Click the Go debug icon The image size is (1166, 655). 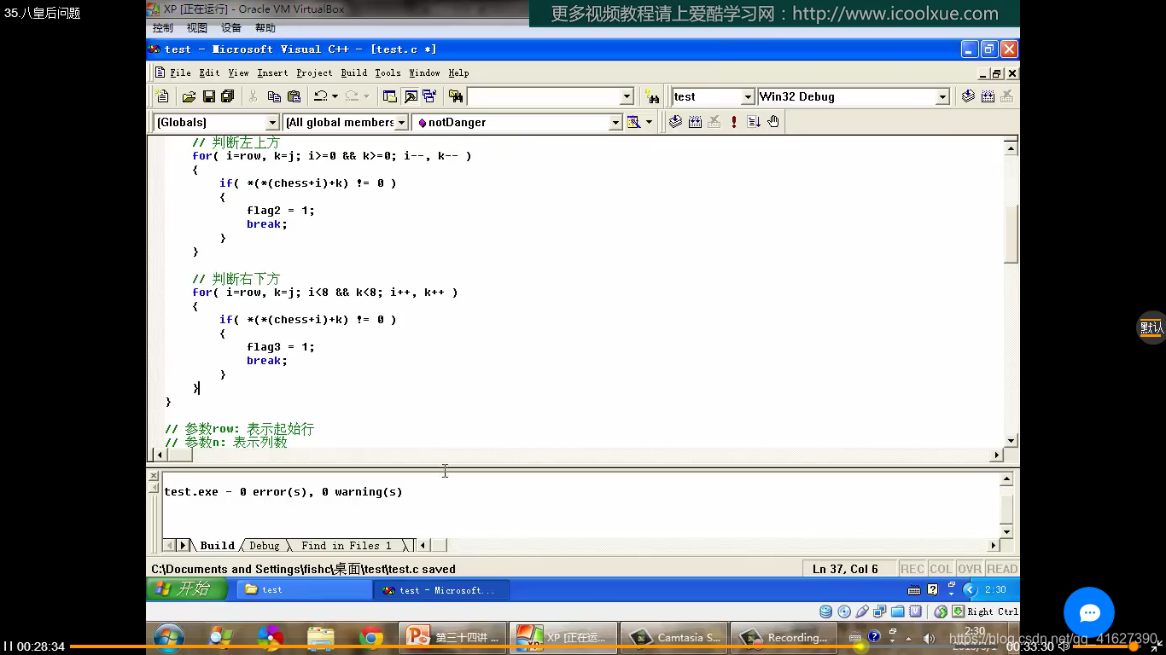pyautogui.click(x=753, y=122)
